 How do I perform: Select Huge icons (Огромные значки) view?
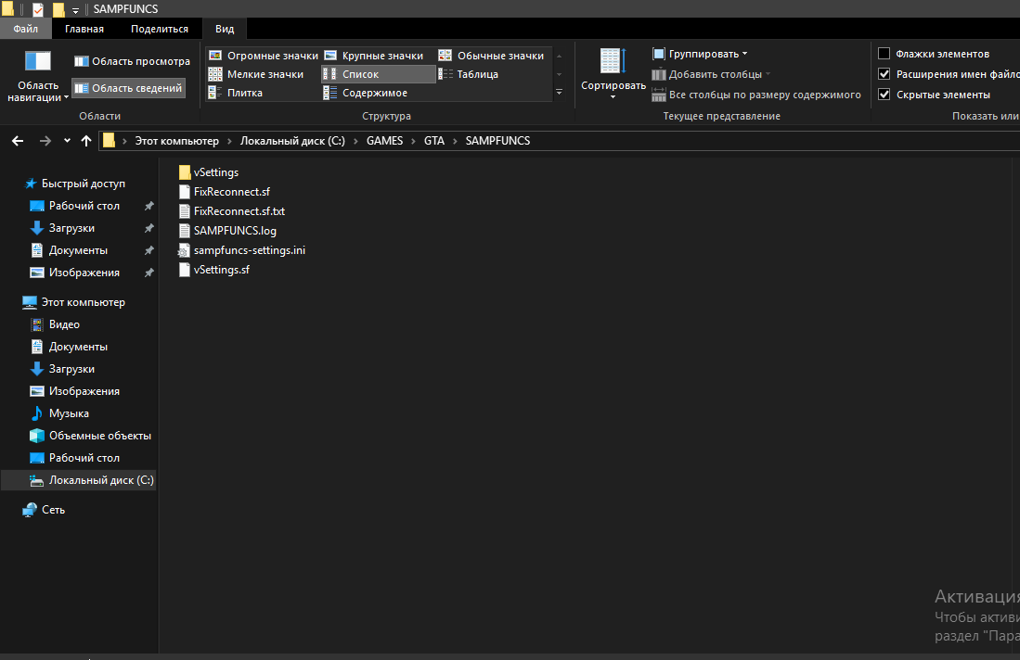pos(263,56)
